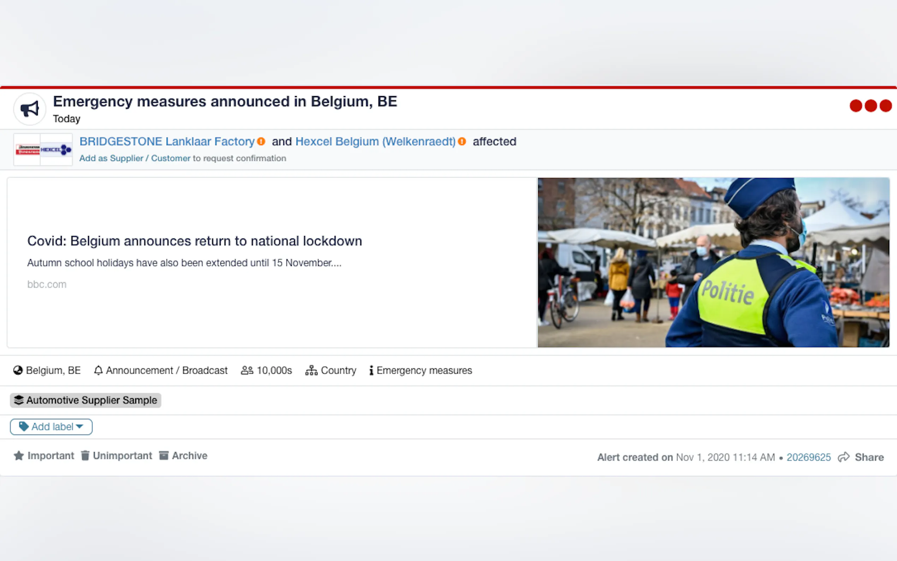Open the Add label dropdown

(x=51, y=427)
